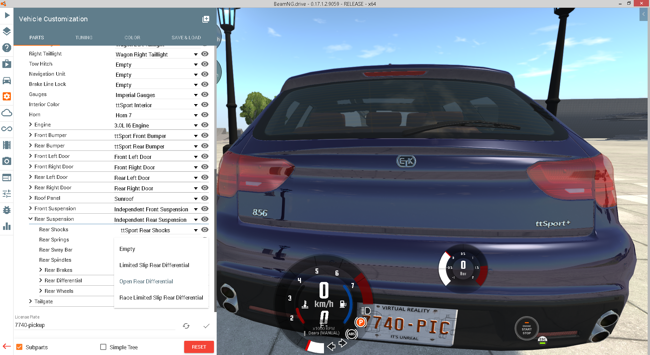Viewport: 650px width, 355px height.
Task: Click the RESET button
Action: tap(199, 347)
